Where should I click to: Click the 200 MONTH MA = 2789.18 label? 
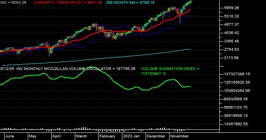130,3
